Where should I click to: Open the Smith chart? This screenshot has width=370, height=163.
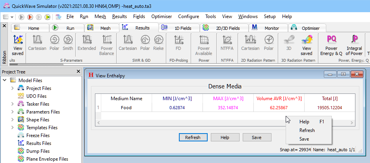[x=68, y=42]
